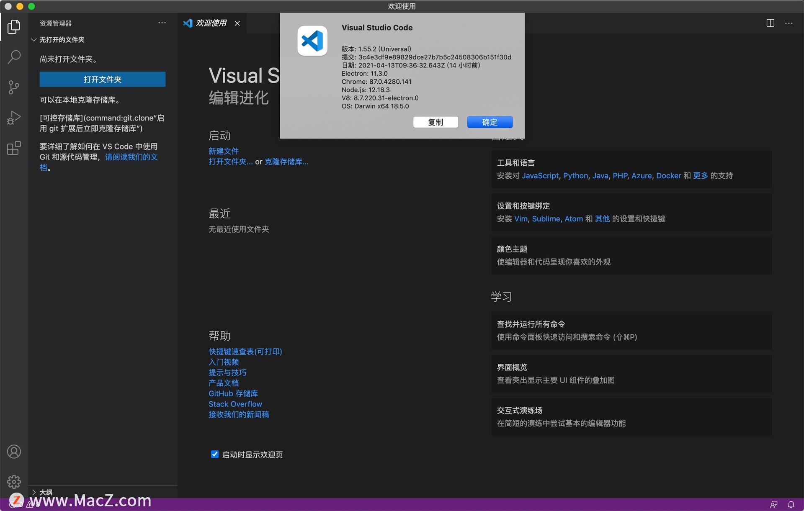Click the 新建文件 link

pyautogui.click(x=224, y=151)
